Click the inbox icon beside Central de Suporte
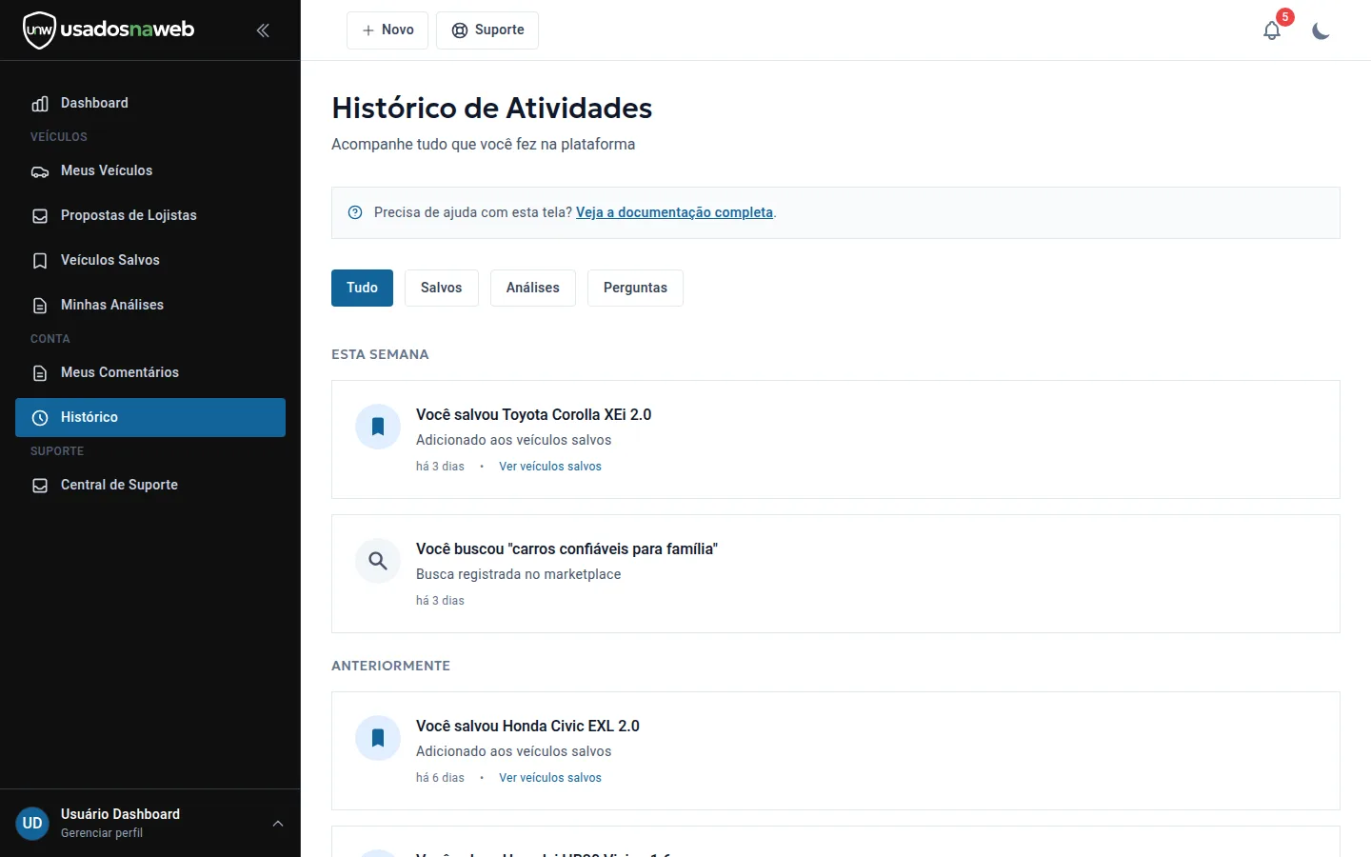The image size is (1371, 857). [40, 486]
